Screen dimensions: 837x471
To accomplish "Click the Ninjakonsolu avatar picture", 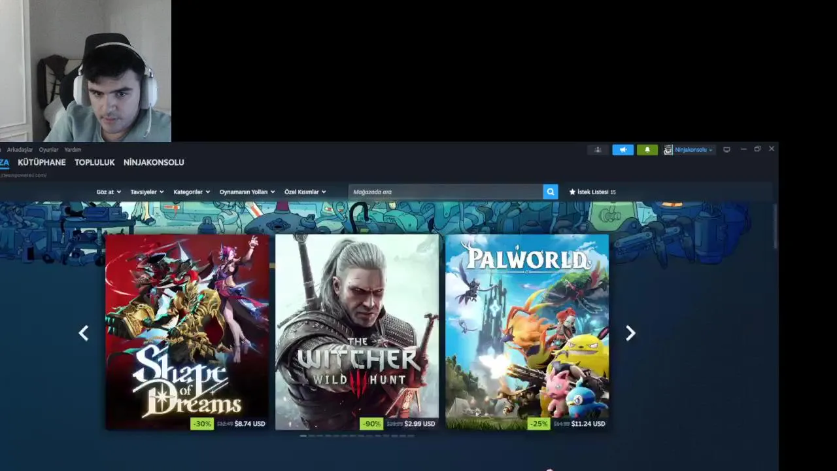I will pyautogui.click(x=668, y=150).
